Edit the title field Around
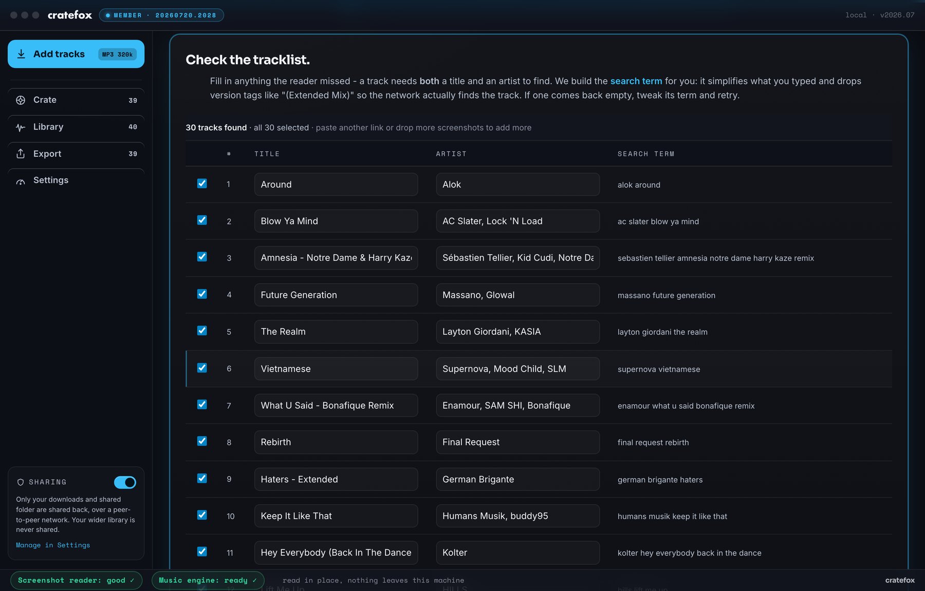This screenshot has height=591, width=925. (336, 184)
